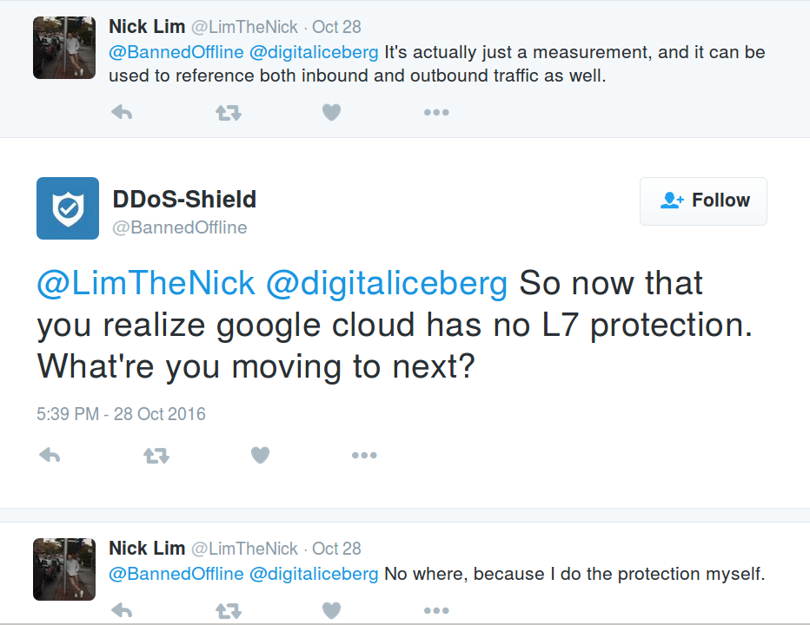Open Nick Lim's avatar in top tweet

(x=64, y=48)
